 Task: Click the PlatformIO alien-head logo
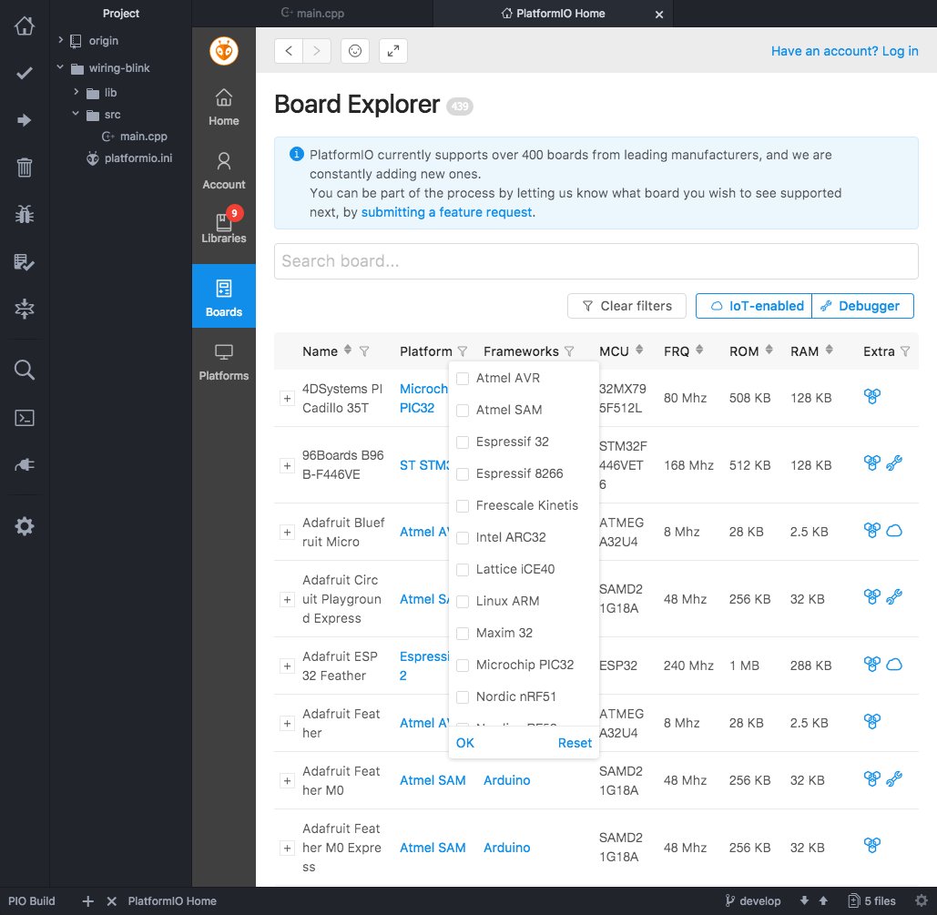(224, 51)
